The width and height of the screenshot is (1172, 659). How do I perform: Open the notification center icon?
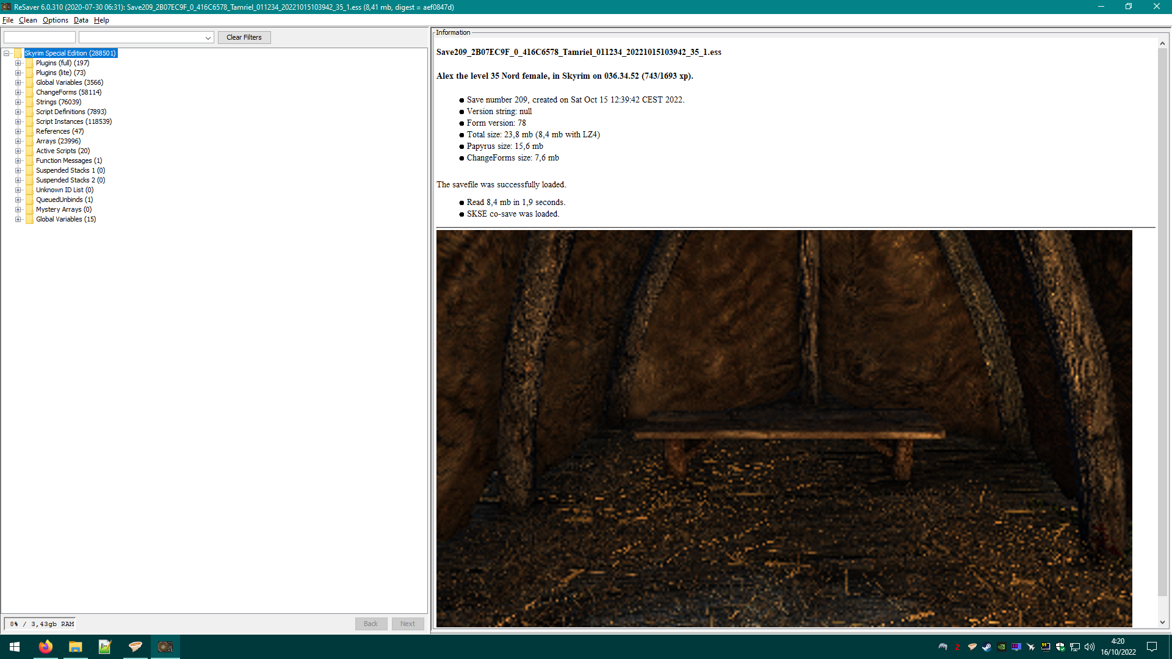point(1152,647)
